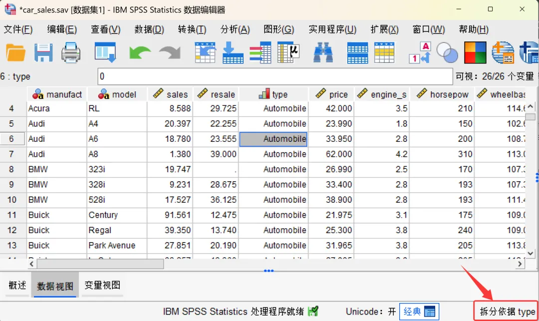Image resolution: width=539 pixels, height=321 pixels.
Task: Select the engine_s column header
Action: [x=382, y=94]
